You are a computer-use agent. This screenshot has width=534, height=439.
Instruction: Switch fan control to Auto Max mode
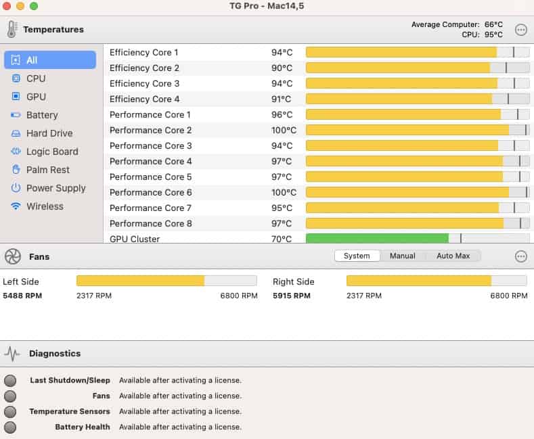pyautogui.click(x=453, y=256)
